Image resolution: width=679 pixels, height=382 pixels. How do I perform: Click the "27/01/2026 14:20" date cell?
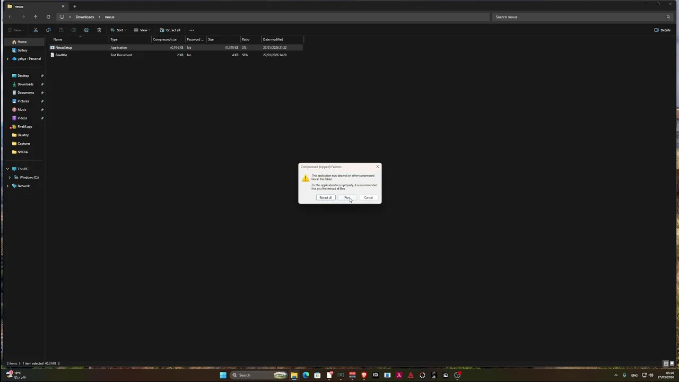pyautogui.click(x=275, y=55)
